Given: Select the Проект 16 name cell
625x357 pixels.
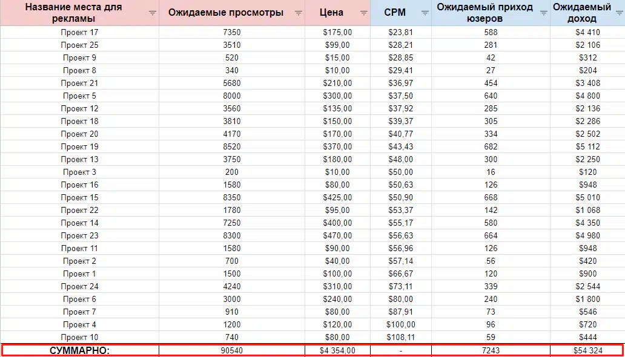Looking at the screenshot, I should (80, 185).
